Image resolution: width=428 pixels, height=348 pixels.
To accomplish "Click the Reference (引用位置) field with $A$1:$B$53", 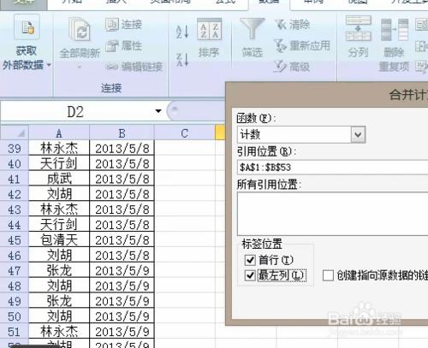I will point(332,168).
